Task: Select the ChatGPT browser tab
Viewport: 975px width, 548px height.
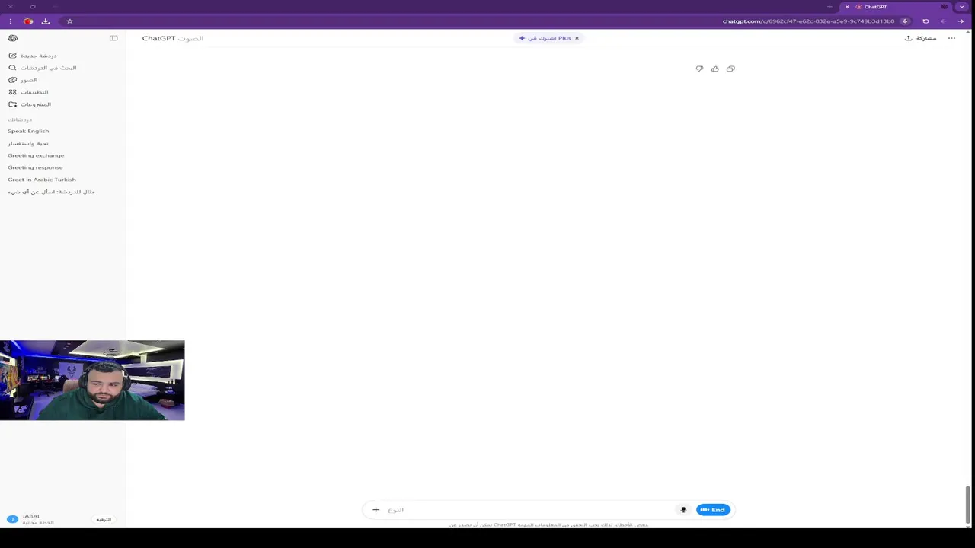Action: pyautogui.click(x=895, y=7)
